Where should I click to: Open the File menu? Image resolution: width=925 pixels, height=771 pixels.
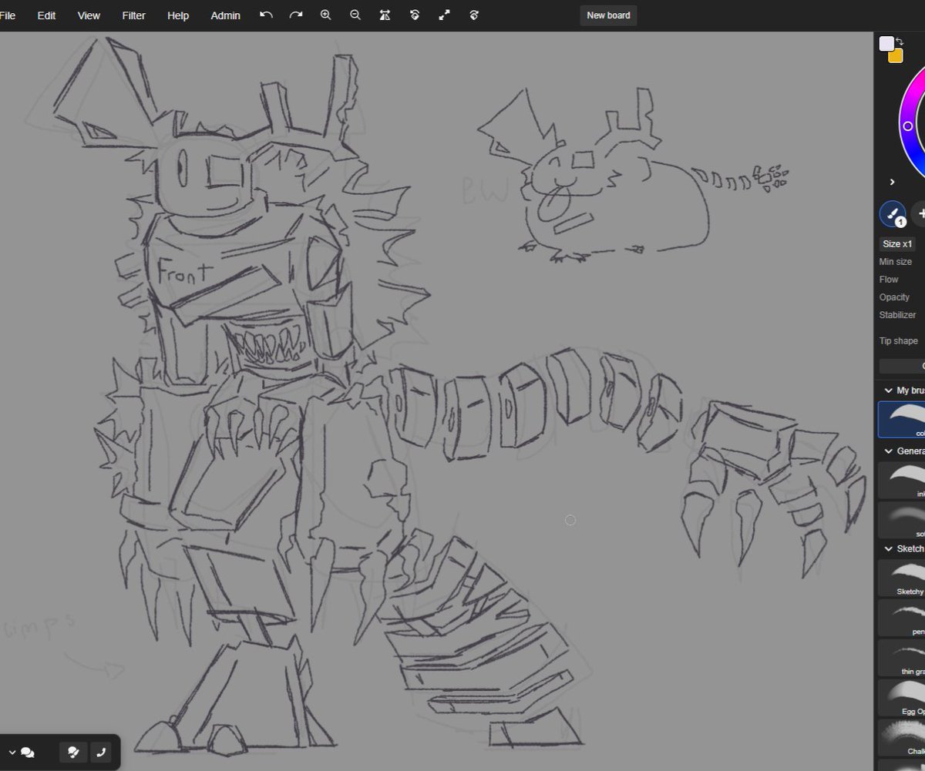point(7,15)
